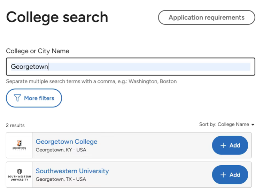256x188 pixels.
Task: Open the Southwestern University details link
Action: pos(72,171)
